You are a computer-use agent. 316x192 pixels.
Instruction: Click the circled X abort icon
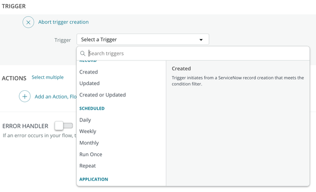pyautogui.click(x=28, y=22)
